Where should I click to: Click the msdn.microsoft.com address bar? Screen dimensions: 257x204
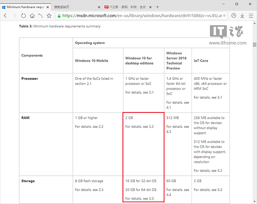click(x=142, y=16)
